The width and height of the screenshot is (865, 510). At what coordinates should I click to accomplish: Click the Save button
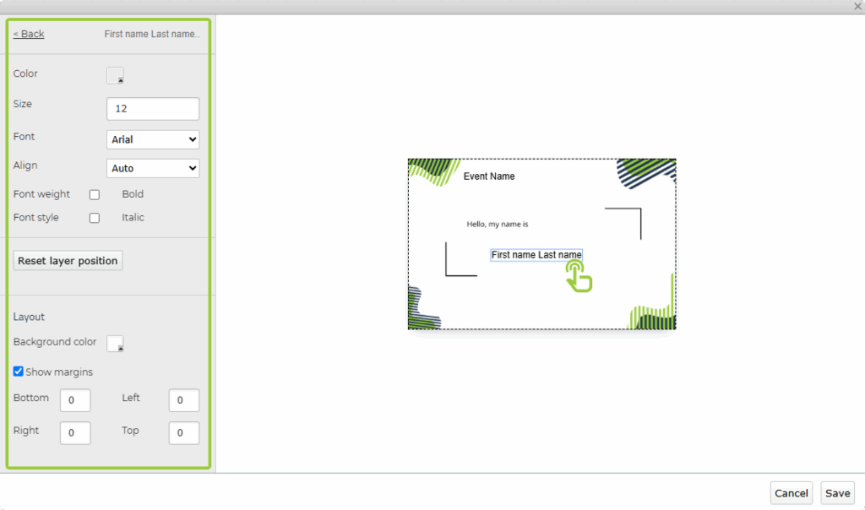[837, 493]
